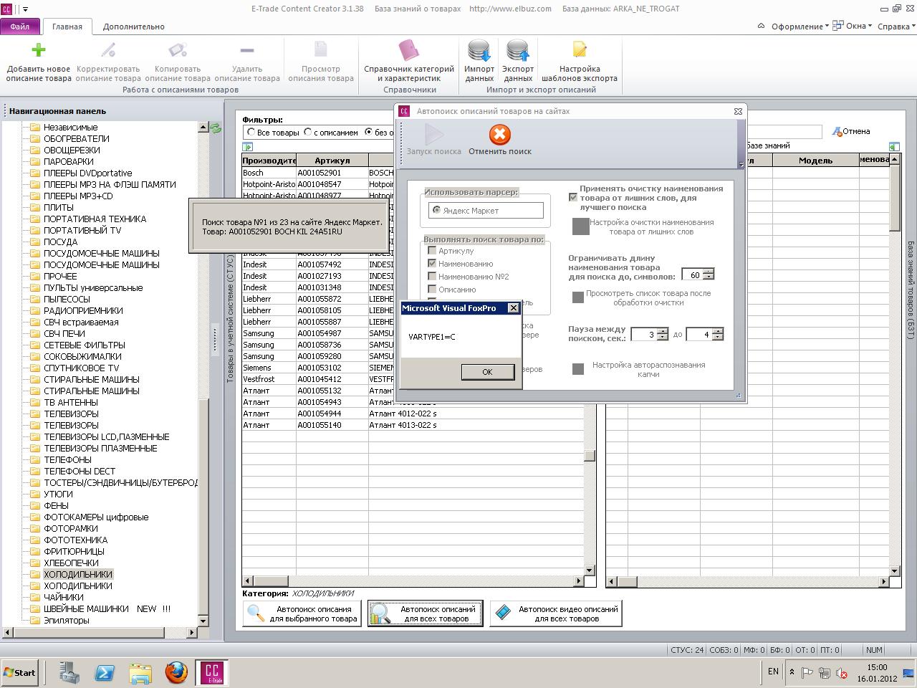Switch to the Главная ribbon tab
The image size is (917, 688).
[67, 27]
